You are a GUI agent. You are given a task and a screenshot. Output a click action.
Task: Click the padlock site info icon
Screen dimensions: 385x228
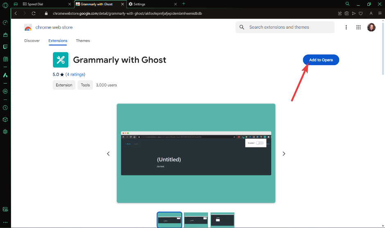pos(46,14)
